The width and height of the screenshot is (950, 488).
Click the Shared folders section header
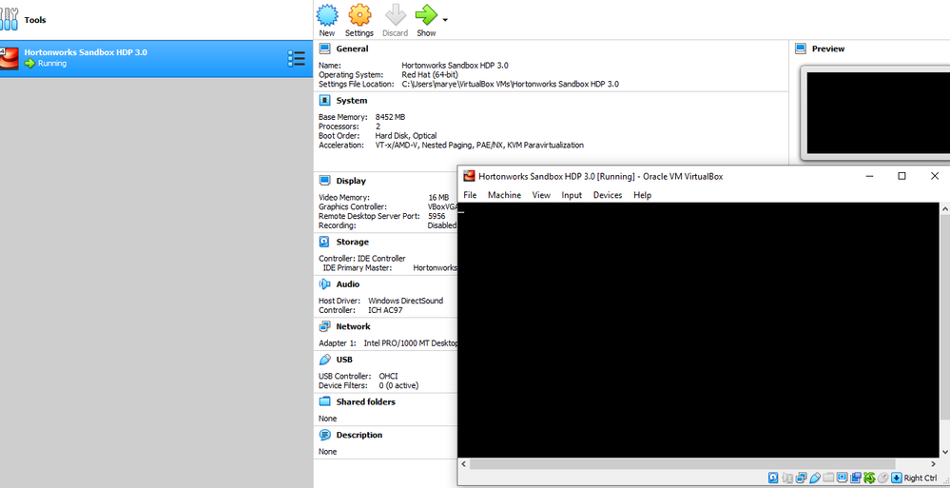(x=365, y=402)
